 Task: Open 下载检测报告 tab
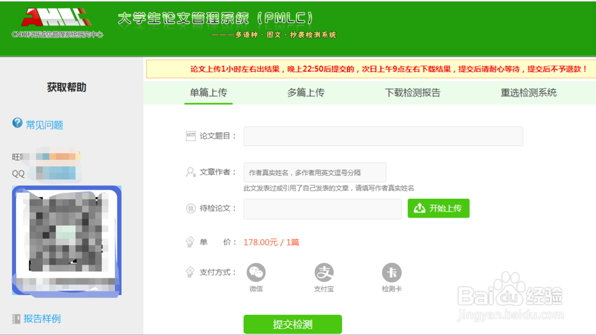point(412,92)
